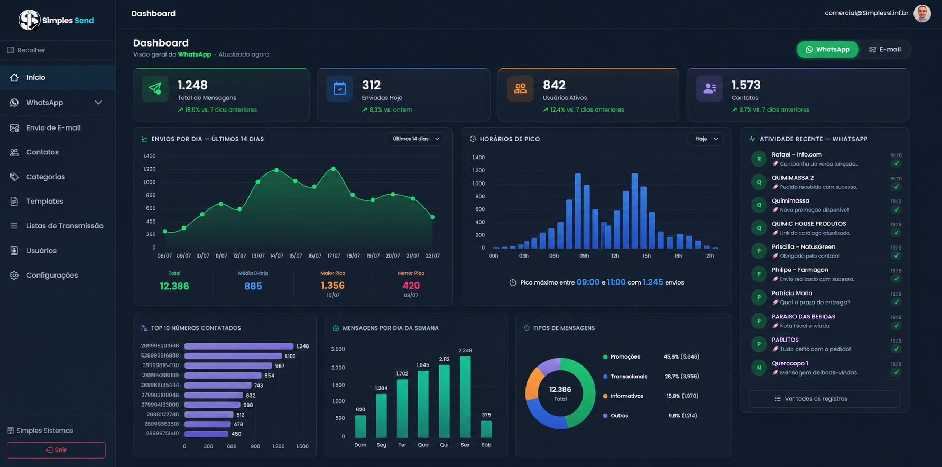Click the Usuários Ativos people icon
Image resolution: width=942 pixels, height=467 pixels.
[x=520, y=89]
